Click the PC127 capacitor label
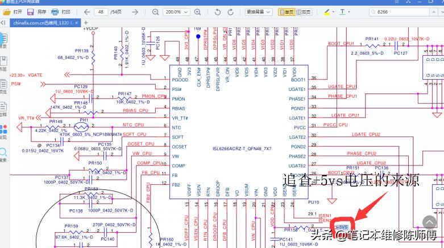444x248 pixels. (x=401, y=53)
